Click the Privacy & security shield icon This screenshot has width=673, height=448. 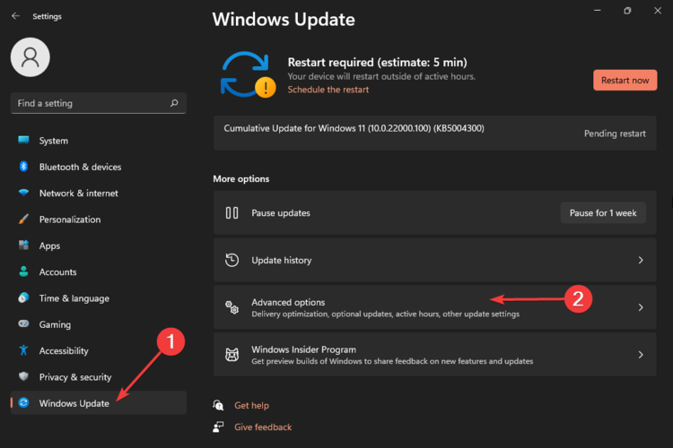[x=23, y=377]
